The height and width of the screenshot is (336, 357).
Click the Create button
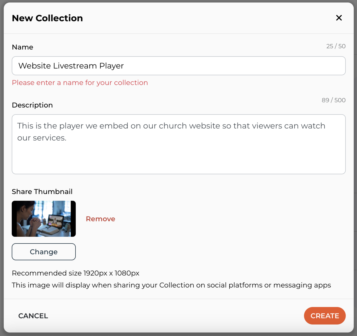325,316
